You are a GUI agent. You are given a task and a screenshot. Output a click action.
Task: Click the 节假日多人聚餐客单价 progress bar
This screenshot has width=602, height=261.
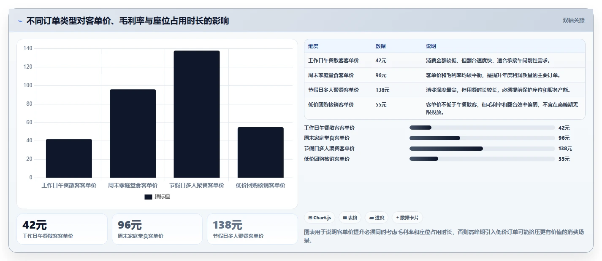[482, 149]
